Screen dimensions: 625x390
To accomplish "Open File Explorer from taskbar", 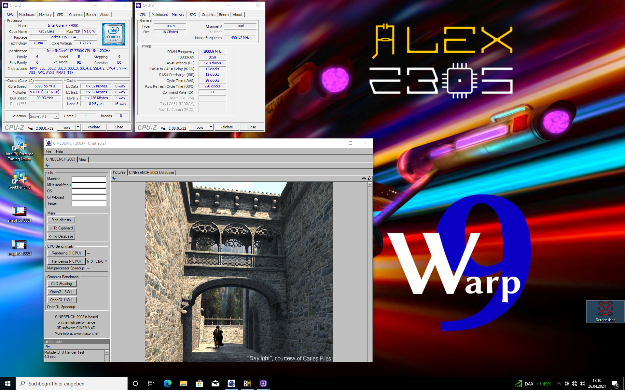I will 183,383.
